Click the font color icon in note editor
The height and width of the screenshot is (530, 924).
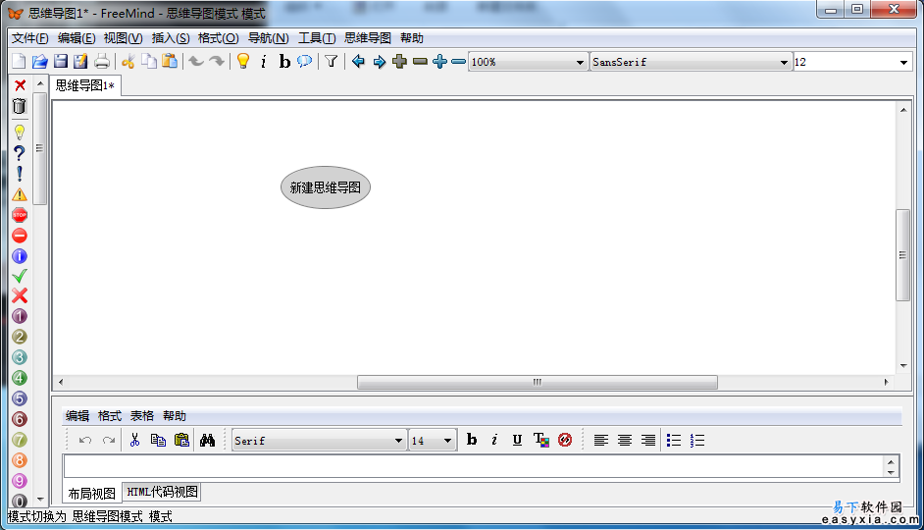point(540,441)
